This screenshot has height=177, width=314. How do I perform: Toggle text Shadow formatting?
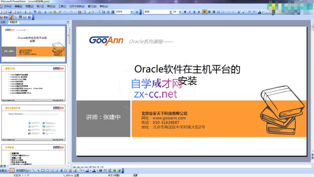tap(199, 12)
